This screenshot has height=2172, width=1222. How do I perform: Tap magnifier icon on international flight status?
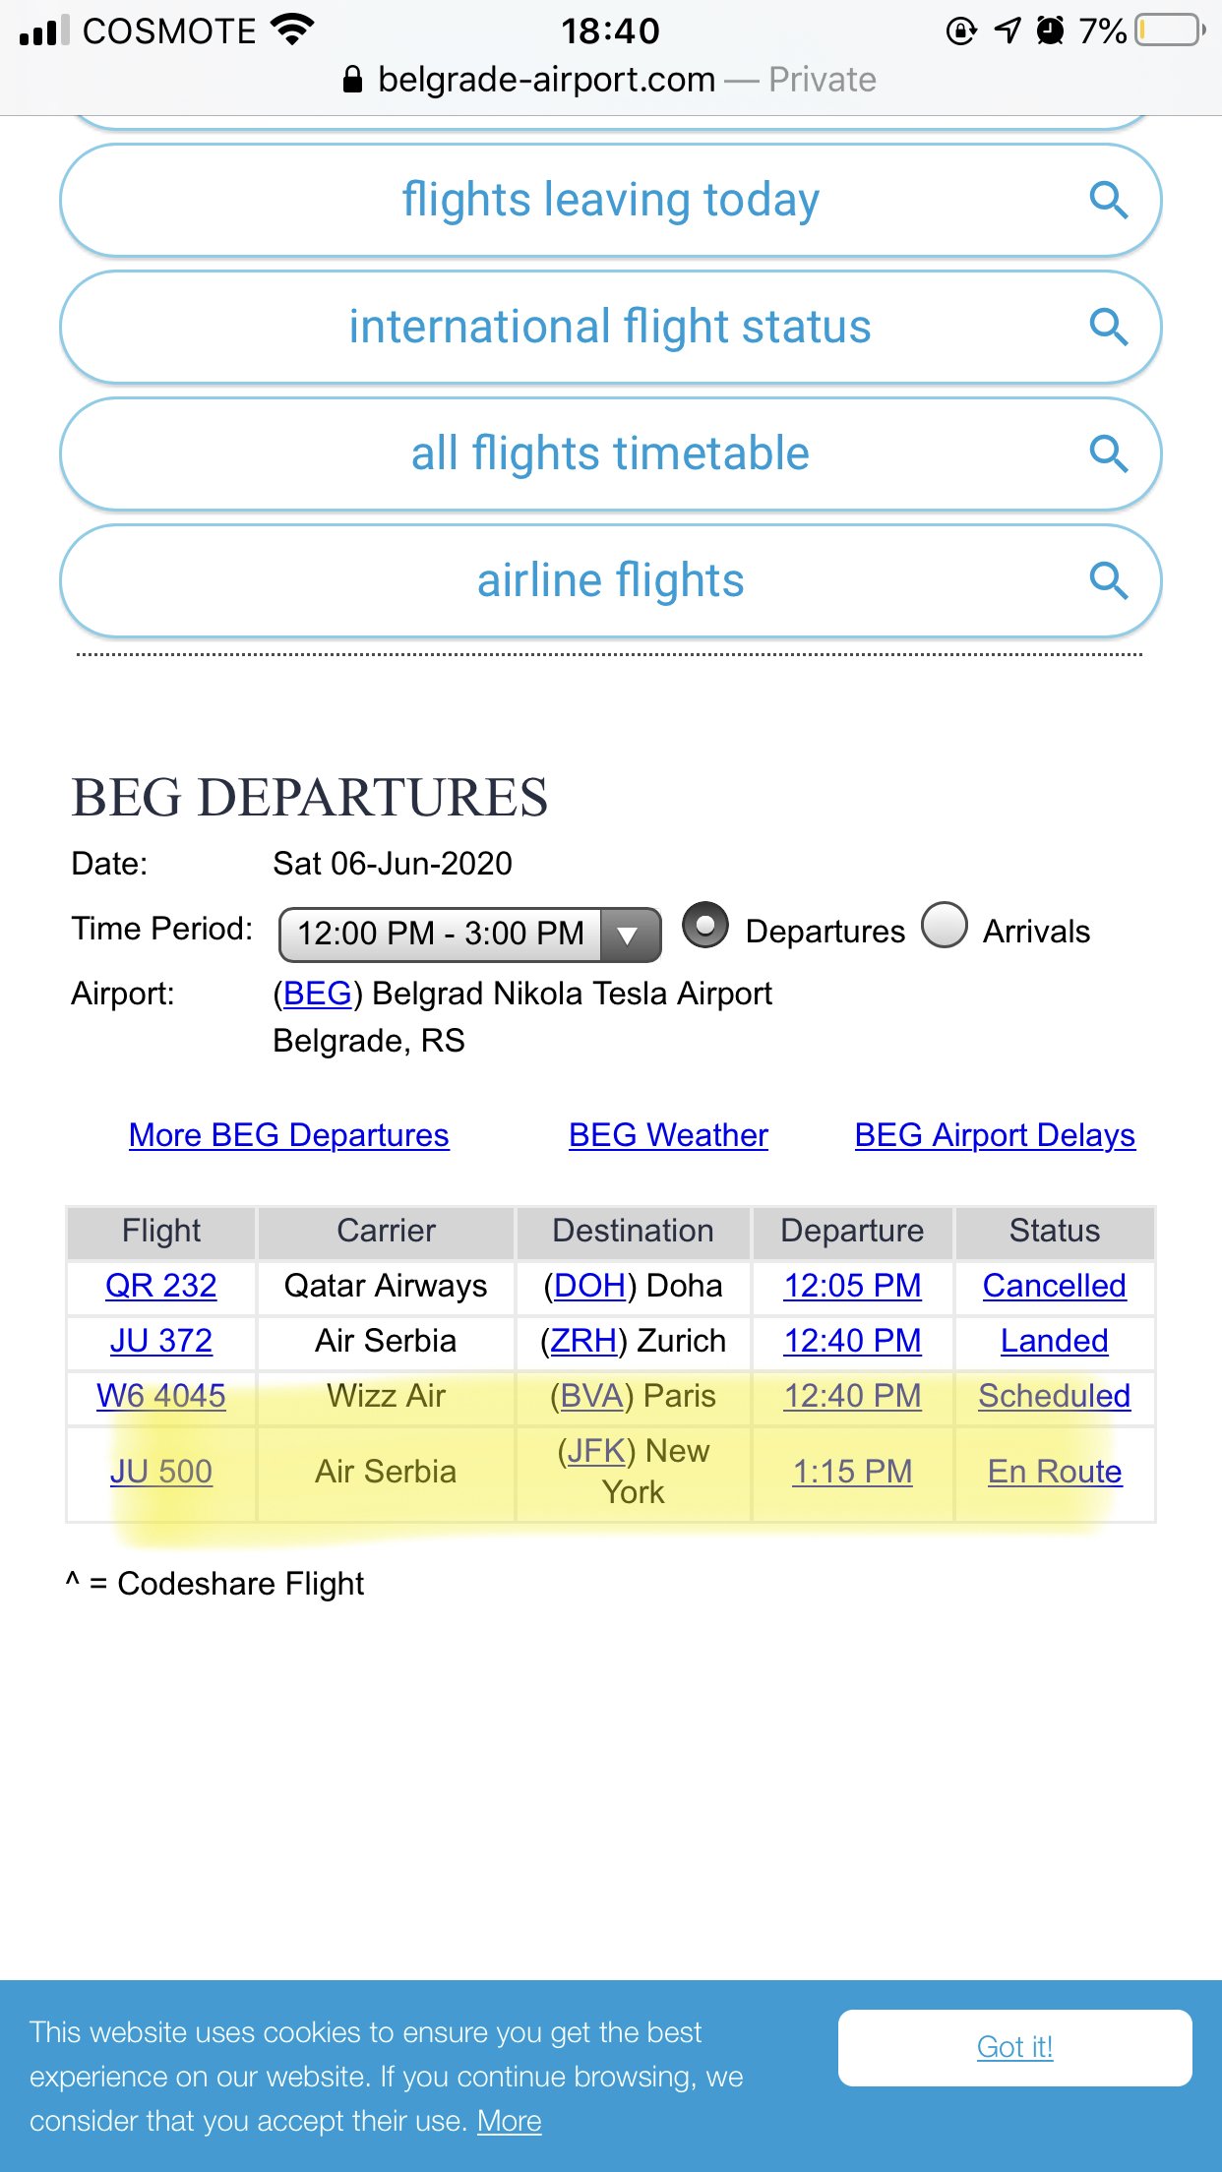click(x=1108, y=327)
